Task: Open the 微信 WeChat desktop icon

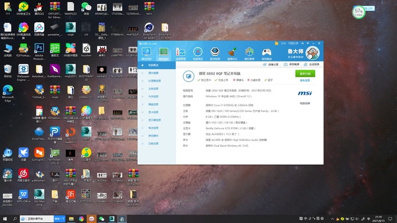Action: [86, 8]
